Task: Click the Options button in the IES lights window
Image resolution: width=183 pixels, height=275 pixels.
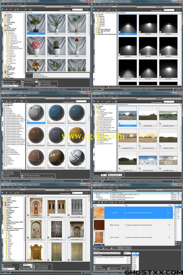Action: (x=97, y=90)
